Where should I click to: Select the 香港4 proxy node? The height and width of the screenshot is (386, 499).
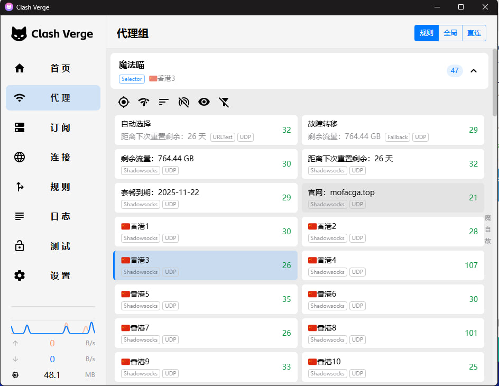[x=392, y=265]
